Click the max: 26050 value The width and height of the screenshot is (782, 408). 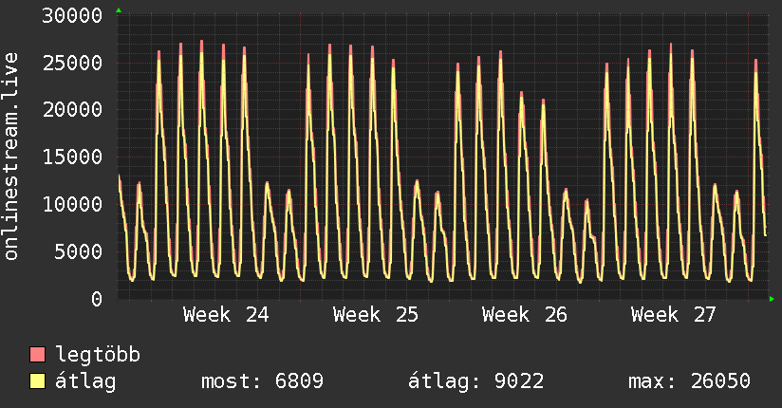pyautogui.click(x=689, y=381)
